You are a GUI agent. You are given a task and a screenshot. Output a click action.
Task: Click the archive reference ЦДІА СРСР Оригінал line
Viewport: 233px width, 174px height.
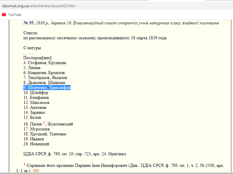point(75,154)
